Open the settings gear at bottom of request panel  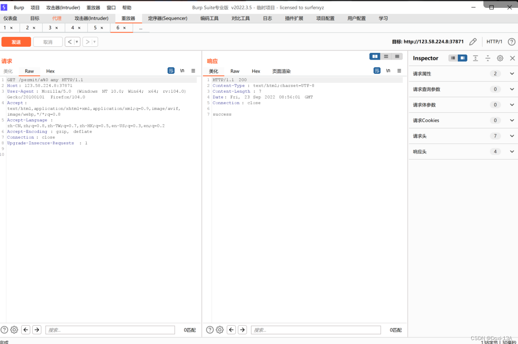pyautogui.click(x=14, y=330)
